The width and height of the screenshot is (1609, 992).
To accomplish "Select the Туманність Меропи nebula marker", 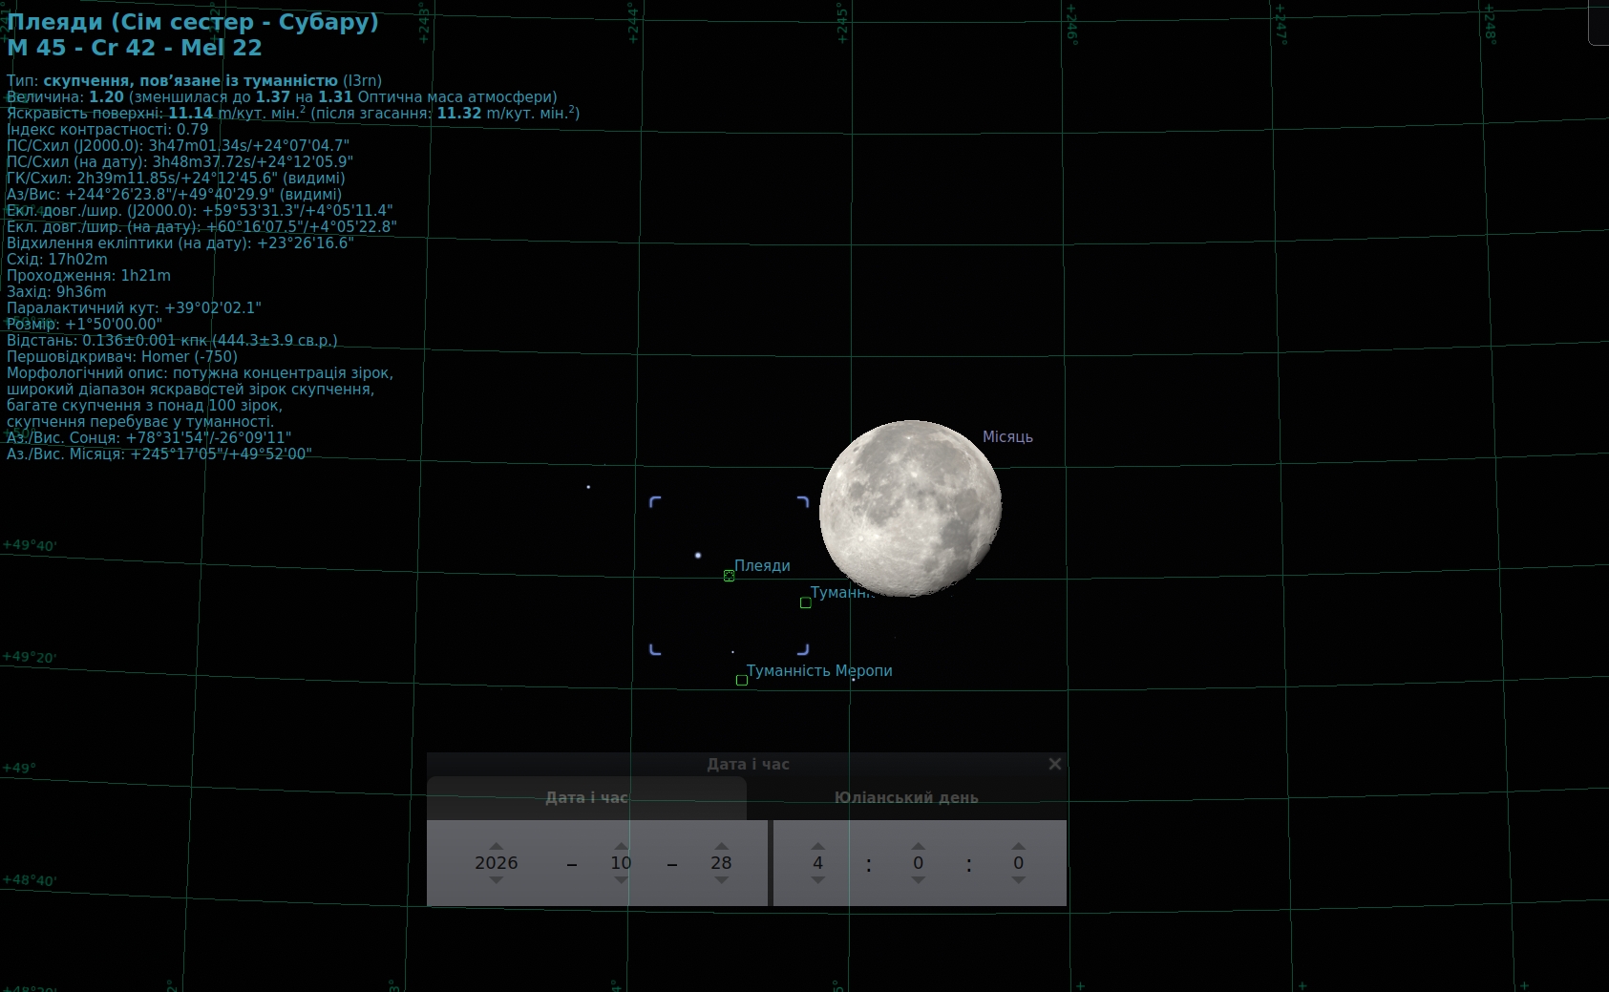I will 741,681.
